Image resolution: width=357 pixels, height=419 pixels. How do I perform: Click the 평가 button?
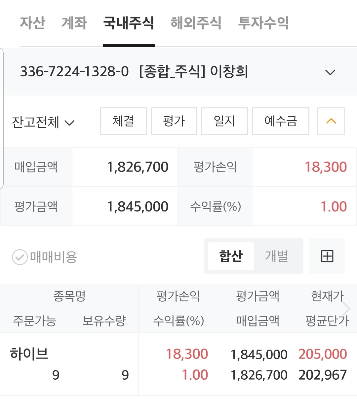(x=174, y=121)
